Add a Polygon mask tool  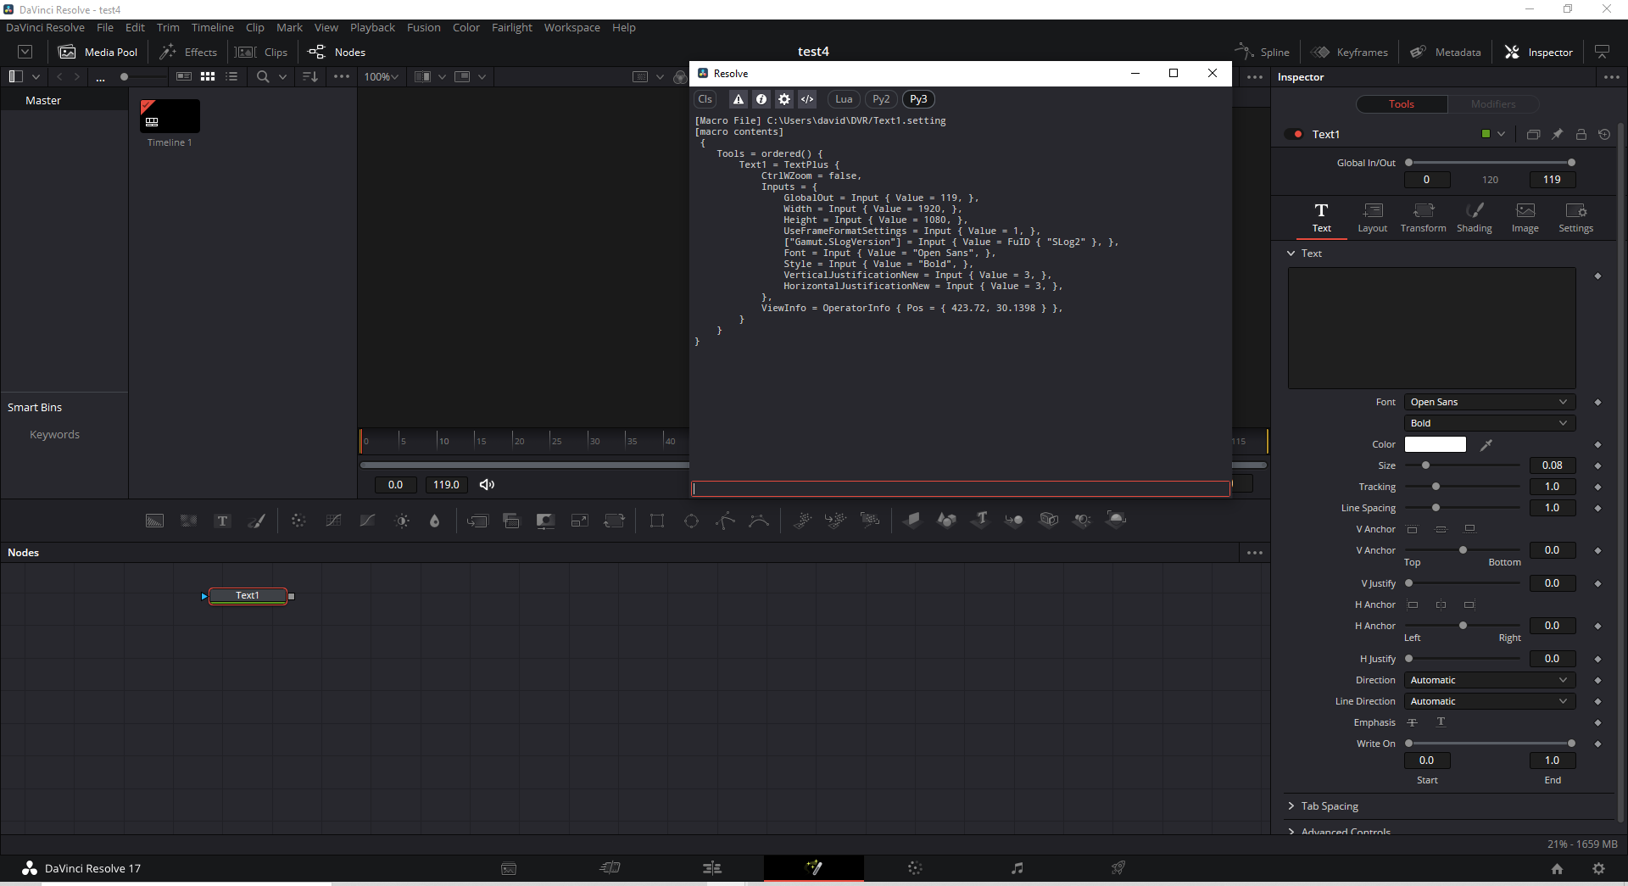click(725, 521)
